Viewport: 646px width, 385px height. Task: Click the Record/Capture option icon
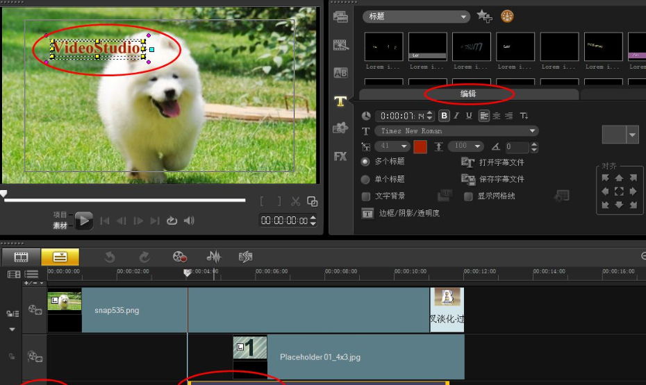(180, 257)
